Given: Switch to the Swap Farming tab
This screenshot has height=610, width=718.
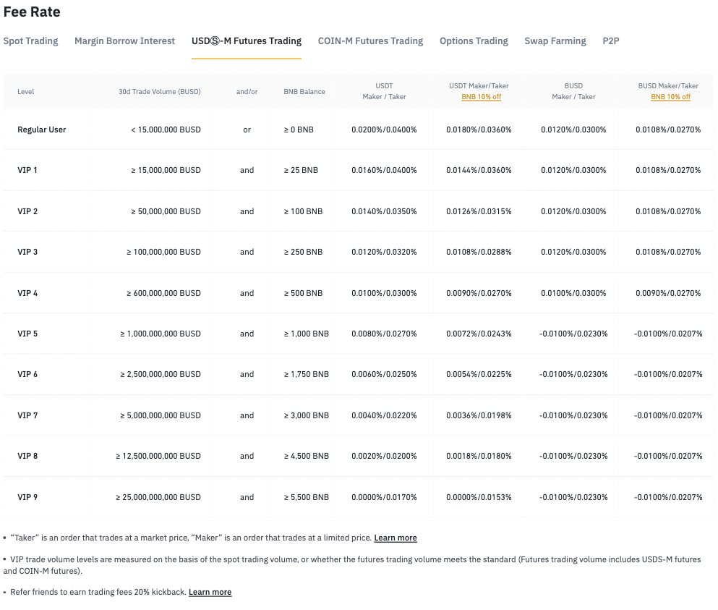Looking at the screenshot, I should 555,41.
